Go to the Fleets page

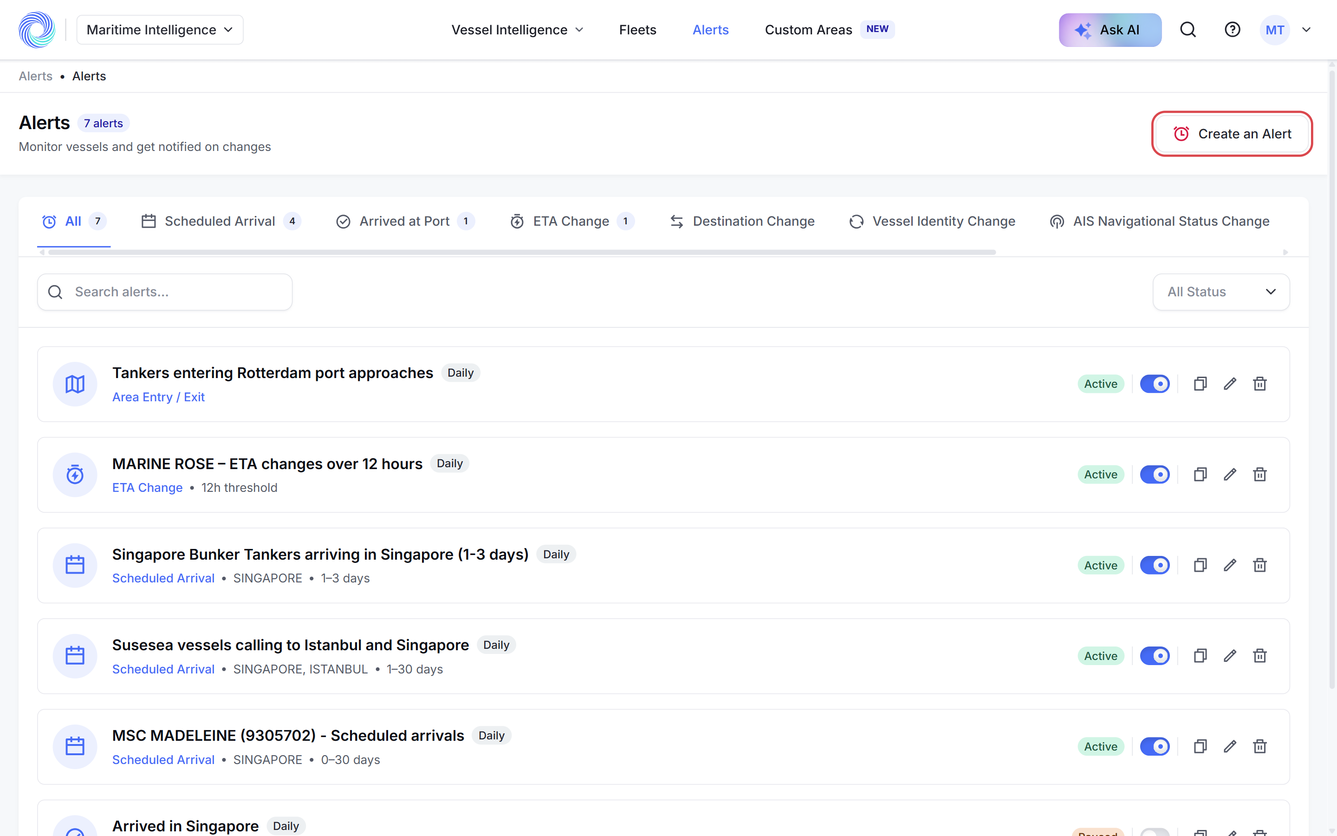coord(637,30)
